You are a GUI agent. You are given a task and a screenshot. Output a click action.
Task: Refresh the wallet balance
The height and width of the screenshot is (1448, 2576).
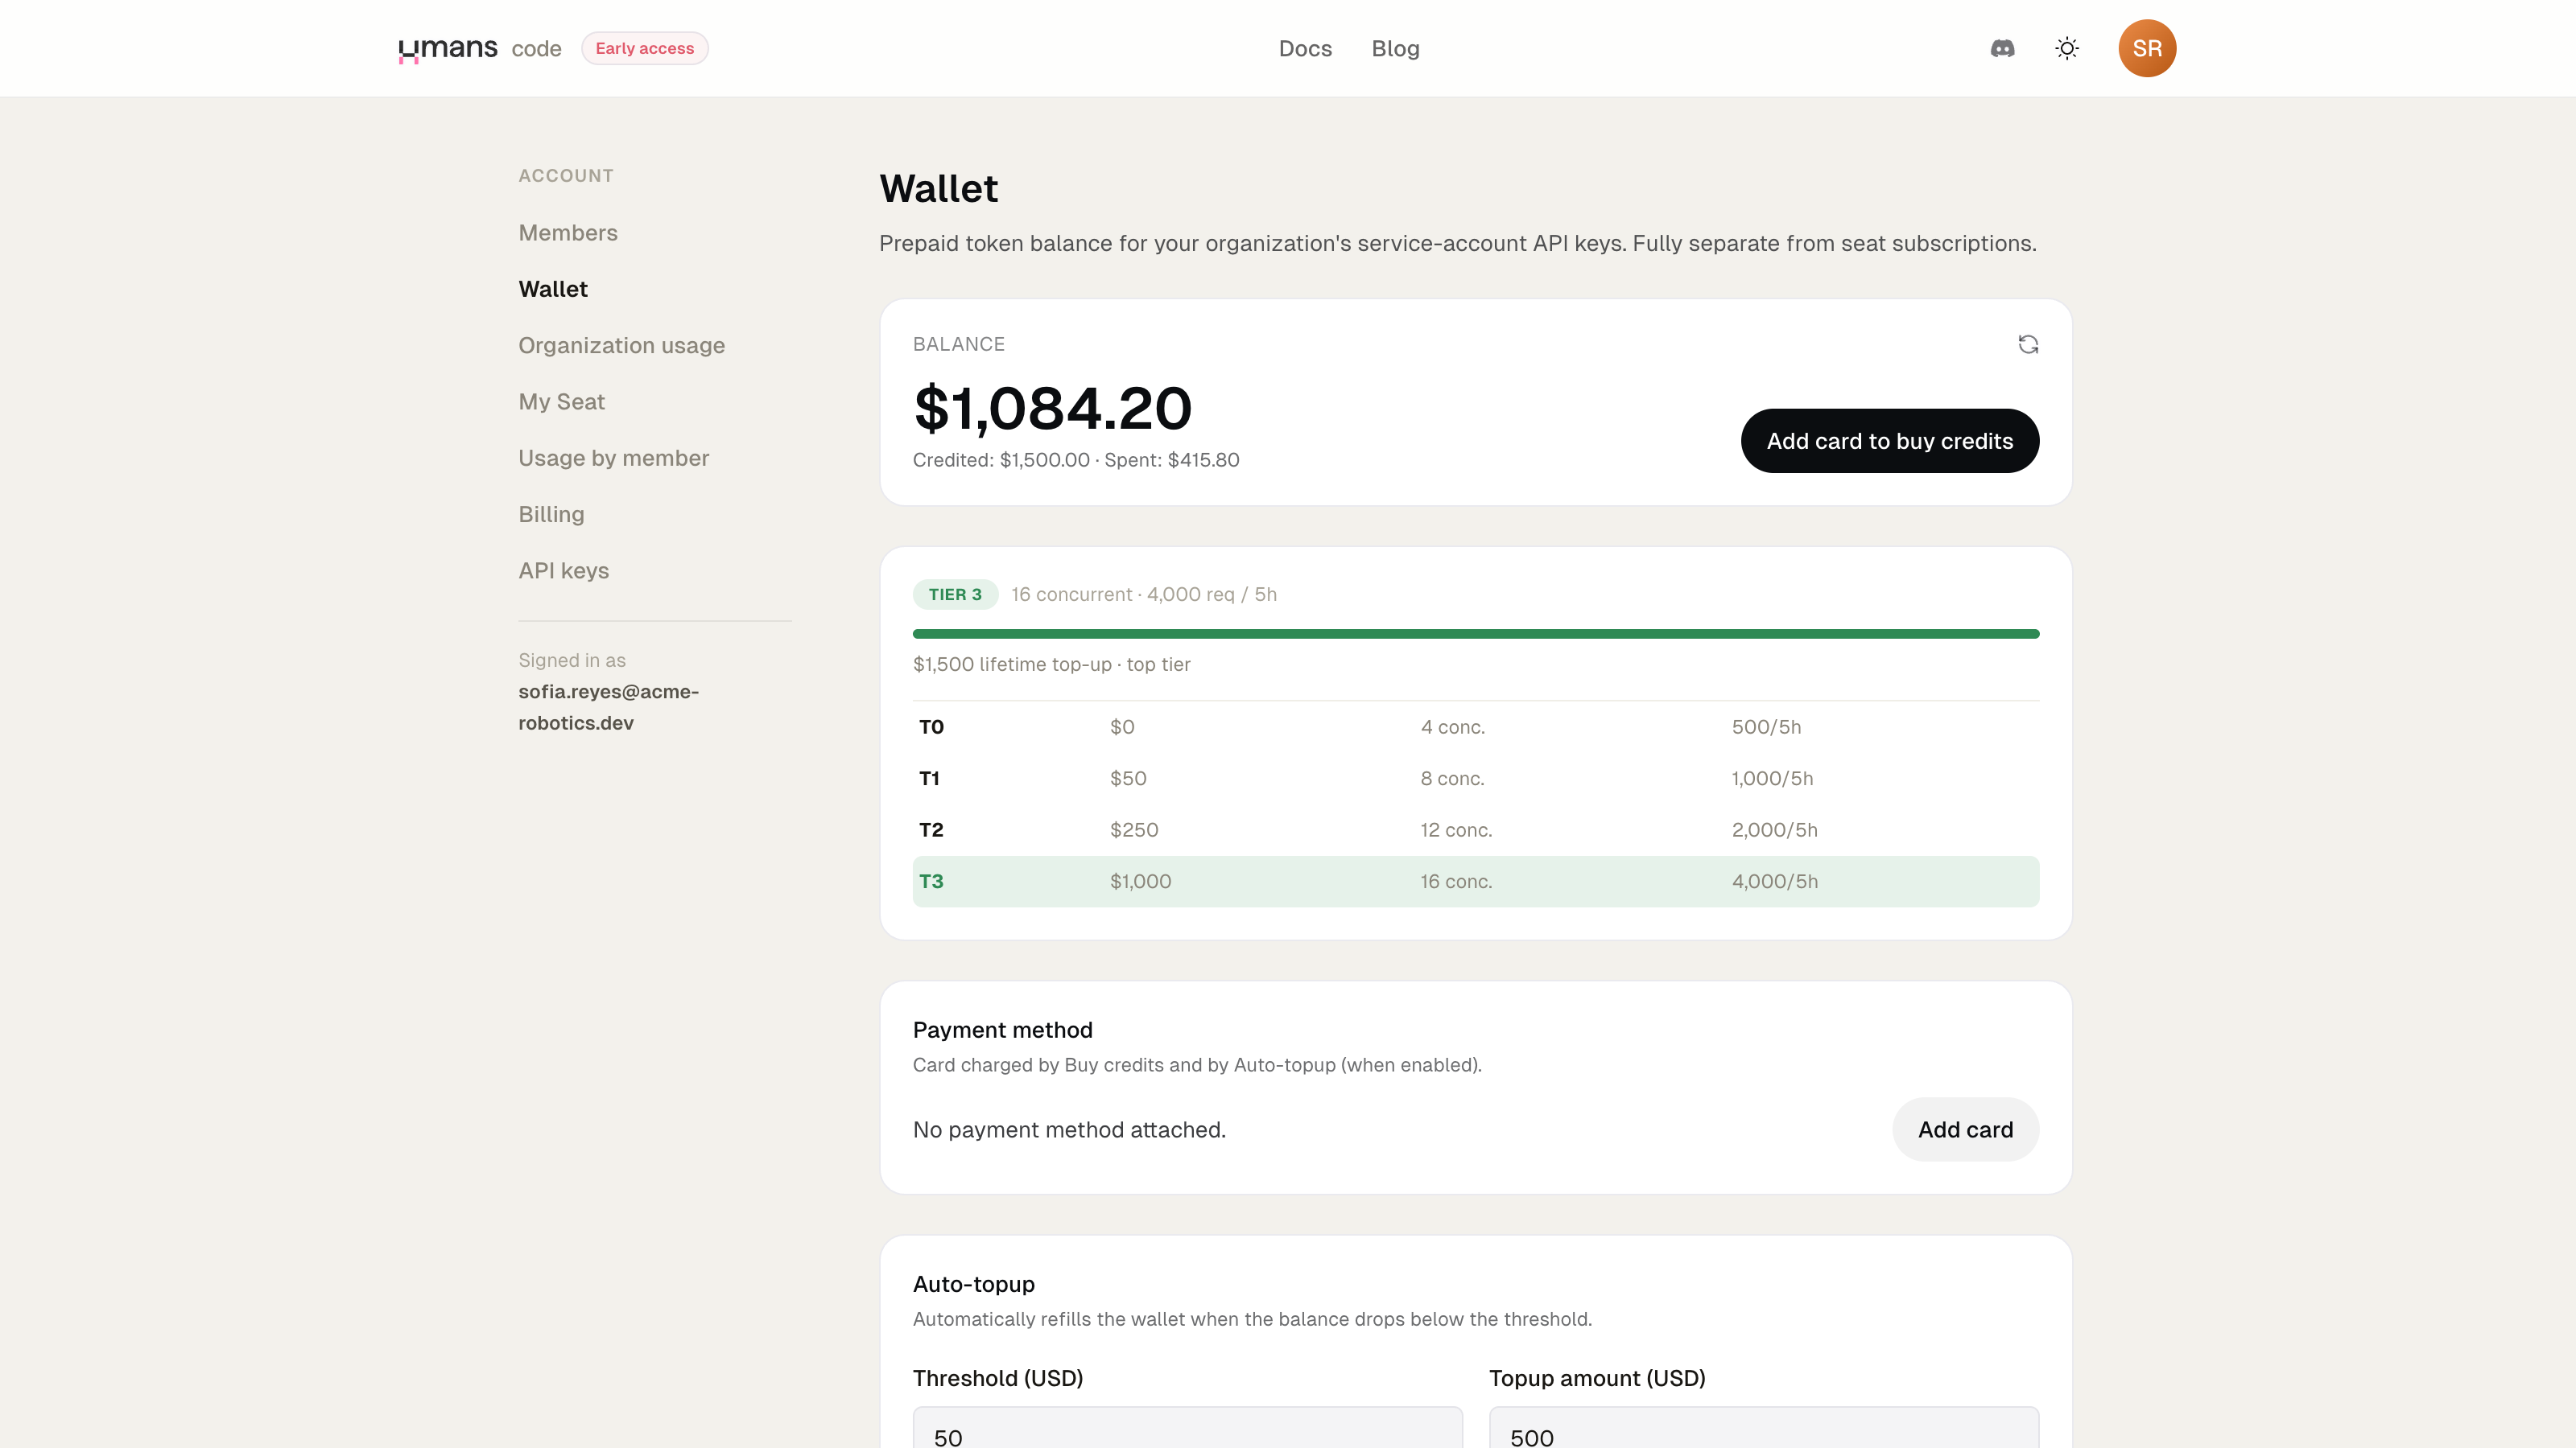2028,345
